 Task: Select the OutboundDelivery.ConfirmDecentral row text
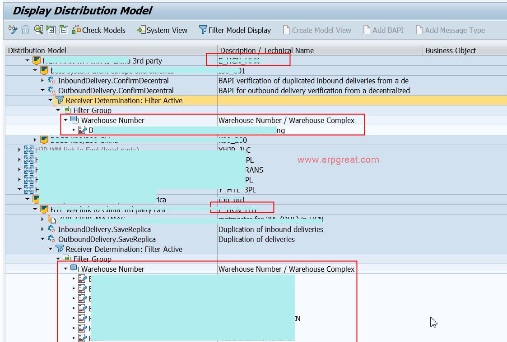(x=116, y=91)
